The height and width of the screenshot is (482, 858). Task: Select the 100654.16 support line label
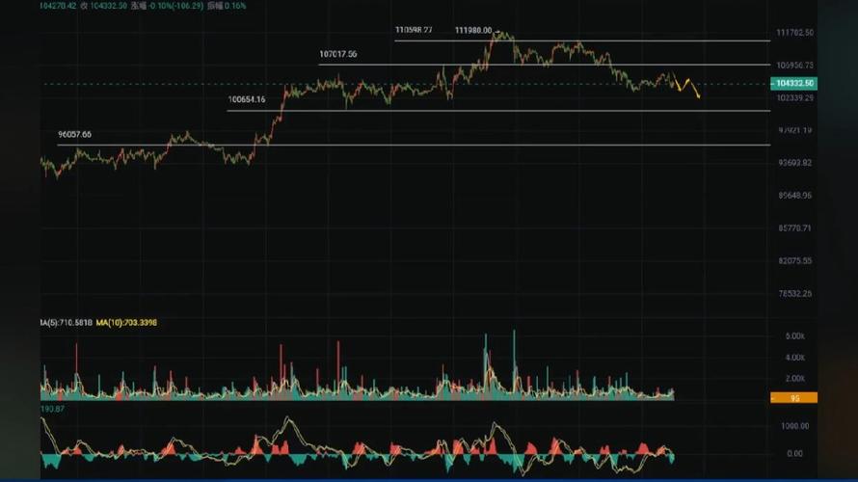point(247,99)
